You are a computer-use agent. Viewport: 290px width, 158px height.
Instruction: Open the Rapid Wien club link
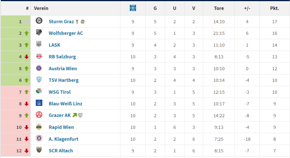click(x=61, y=127)
